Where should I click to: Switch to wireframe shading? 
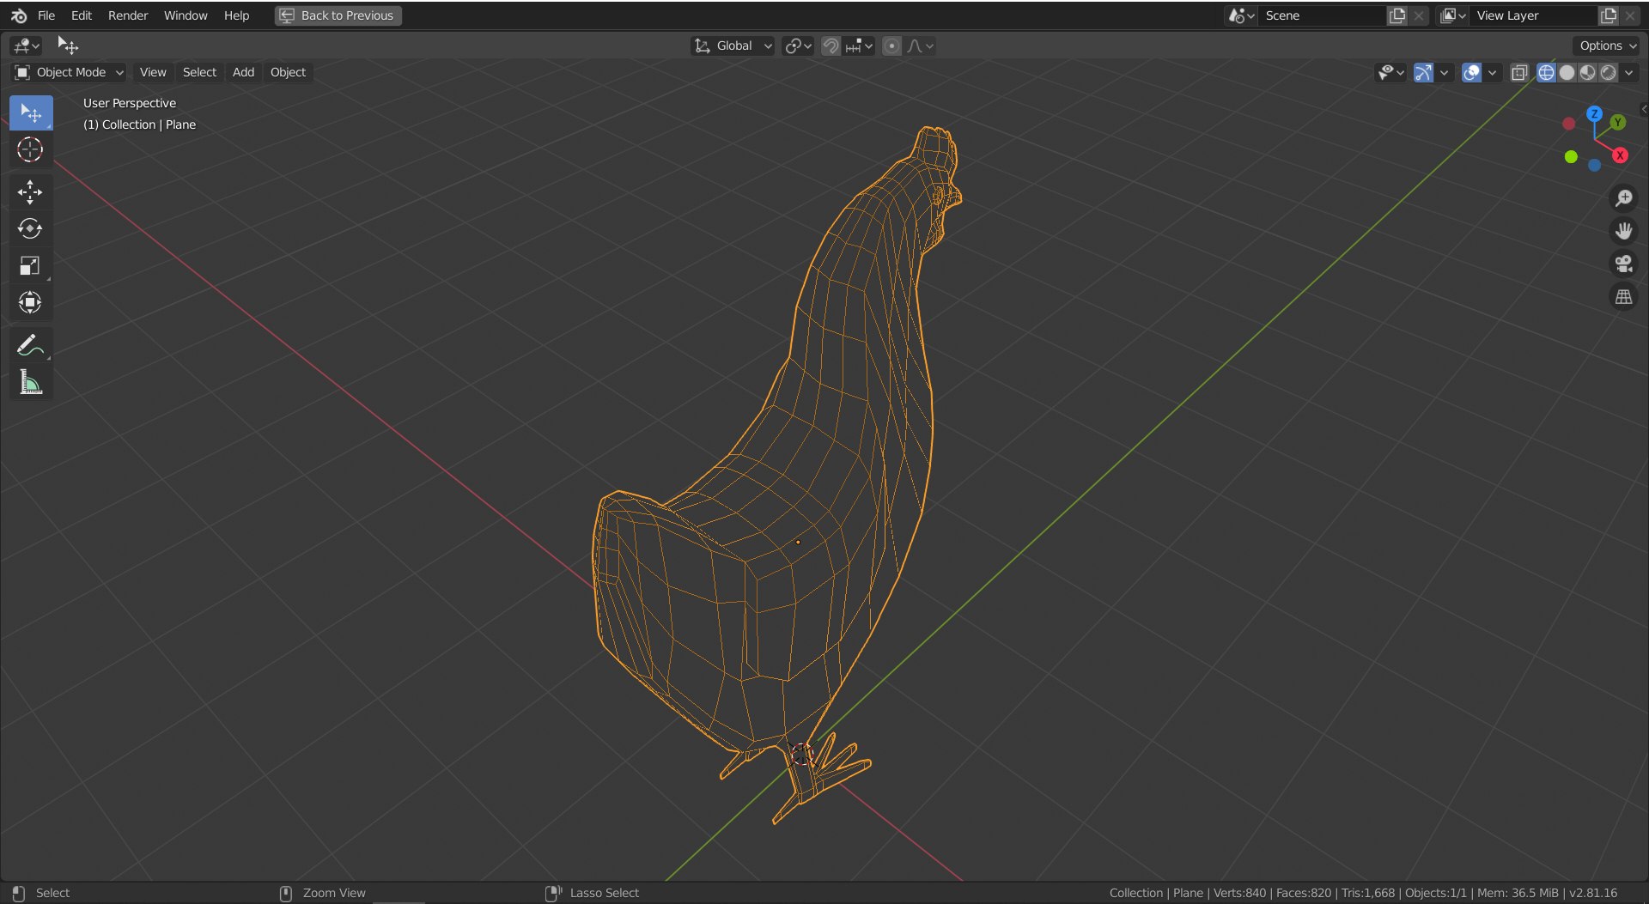pos(1546,73)
